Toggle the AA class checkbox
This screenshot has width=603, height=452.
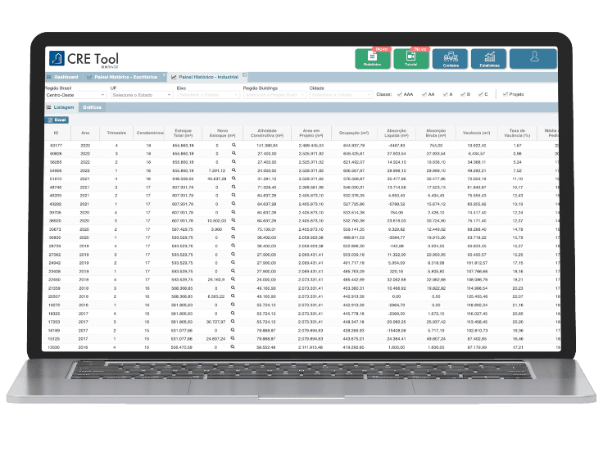(x=424, y=94)
